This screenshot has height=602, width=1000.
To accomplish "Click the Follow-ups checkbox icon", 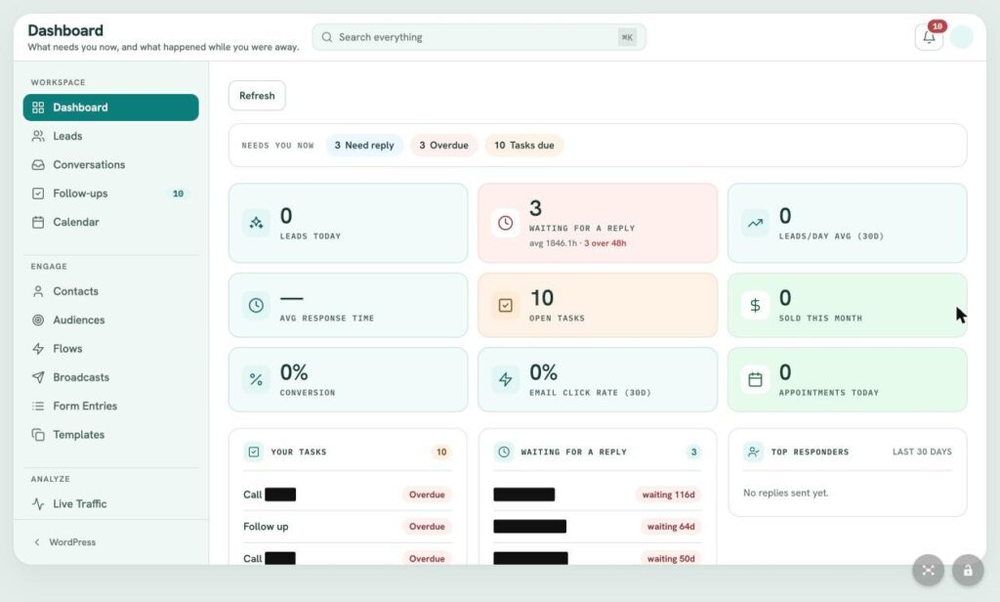I will 38,193.
